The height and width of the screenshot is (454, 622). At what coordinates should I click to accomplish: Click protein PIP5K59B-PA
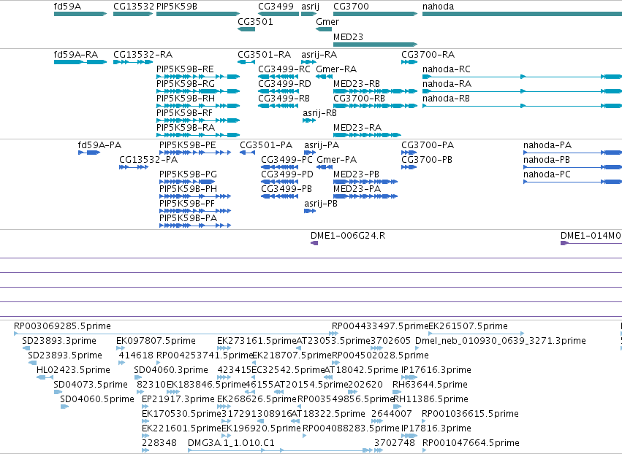point(188,218)
